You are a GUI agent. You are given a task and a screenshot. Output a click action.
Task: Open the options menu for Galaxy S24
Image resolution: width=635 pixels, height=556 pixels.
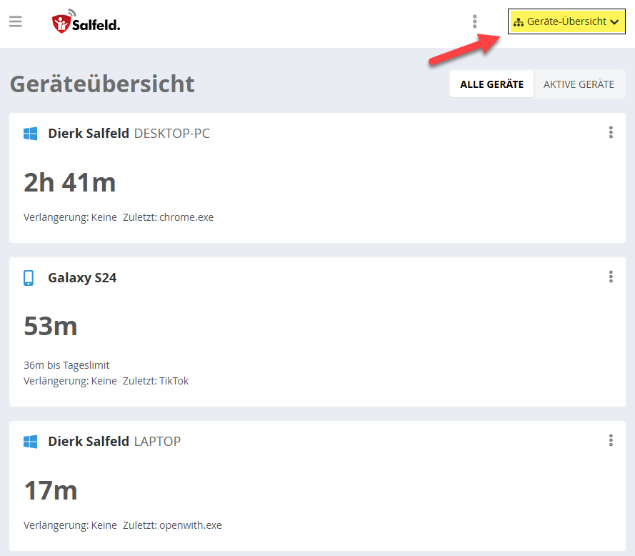point(611,277)
